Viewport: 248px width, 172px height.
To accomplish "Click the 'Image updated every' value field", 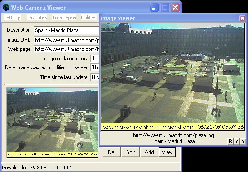I will coord(95,59).
